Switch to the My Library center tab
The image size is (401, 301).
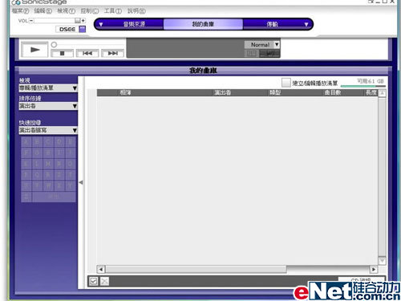pos(203,24)
